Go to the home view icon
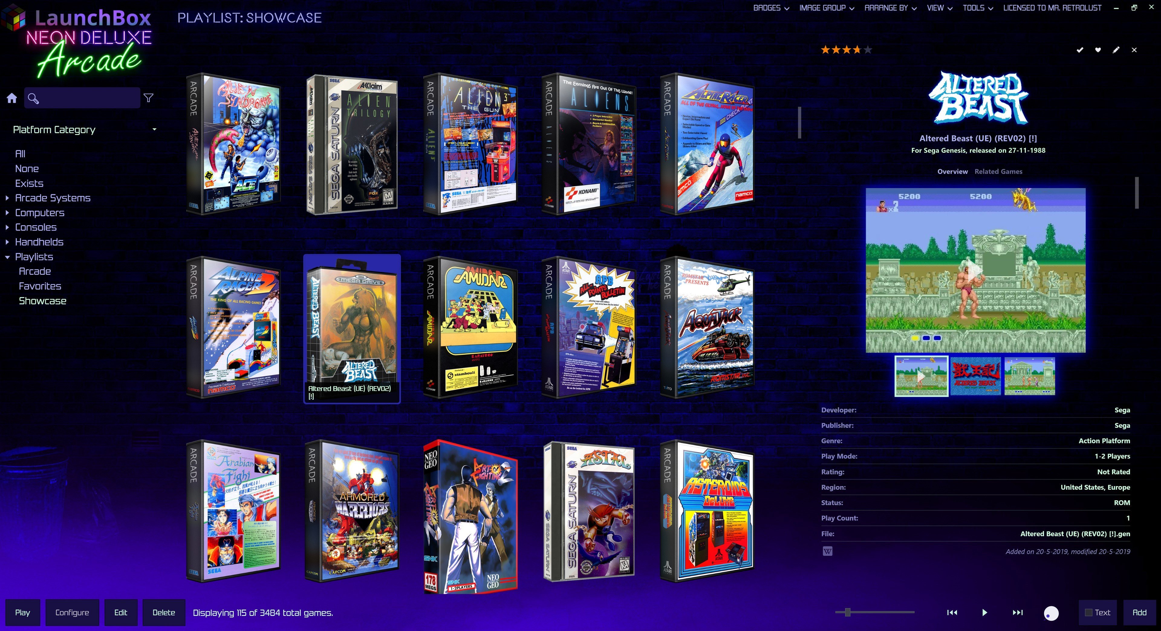 tap(12, 98)
